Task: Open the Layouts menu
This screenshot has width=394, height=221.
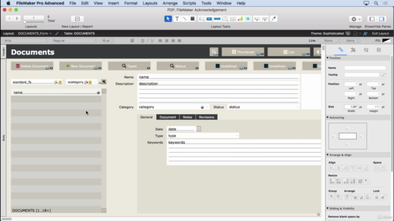Action: pyautogui.click(x=150, y=3)
